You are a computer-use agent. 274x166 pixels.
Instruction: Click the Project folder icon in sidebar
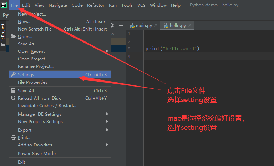coord(3,45)
